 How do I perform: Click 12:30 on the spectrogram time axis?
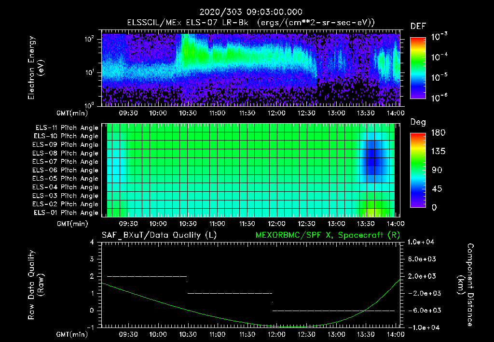pyautogui.click(x=306, y=113)
